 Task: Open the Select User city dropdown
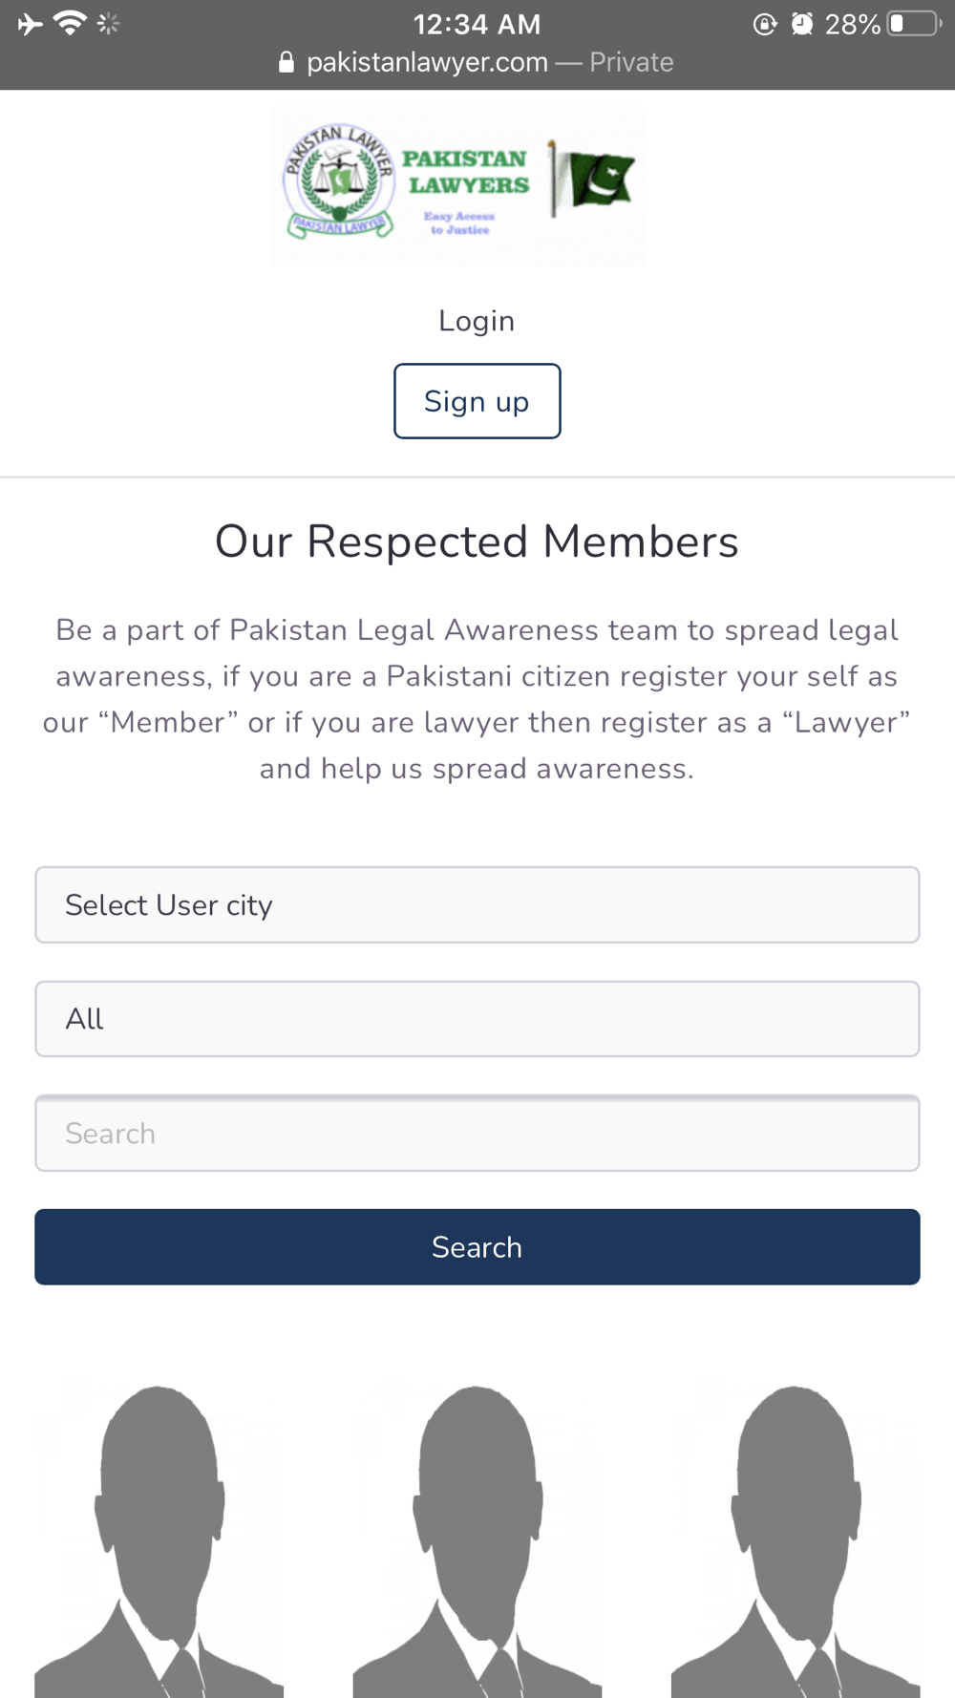click(x=477, y=904)
